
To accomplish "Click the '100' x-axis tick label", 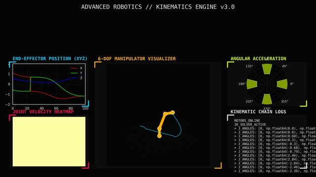I will click(x=85, y=109).
